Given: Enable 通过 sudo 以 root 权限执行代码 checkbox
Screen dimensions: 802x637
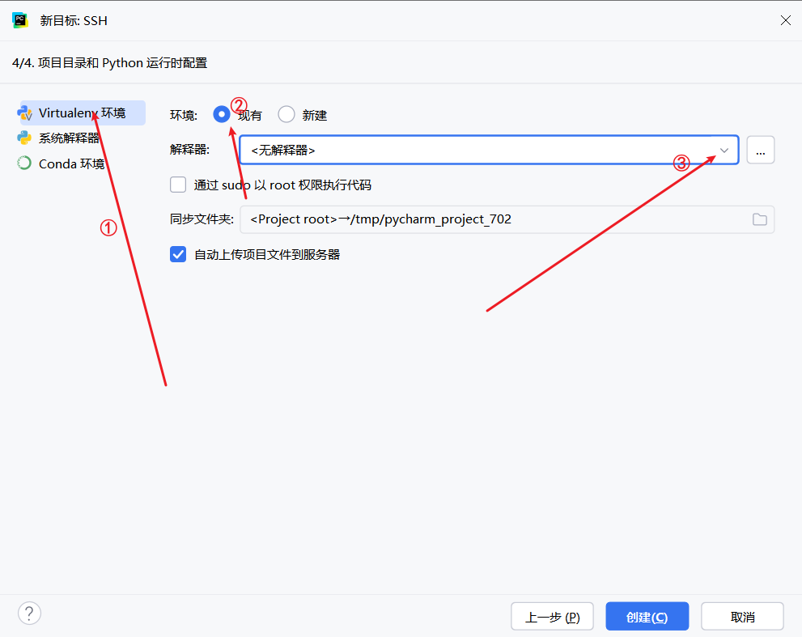Looking at the screenshot, I should (178, 185).
